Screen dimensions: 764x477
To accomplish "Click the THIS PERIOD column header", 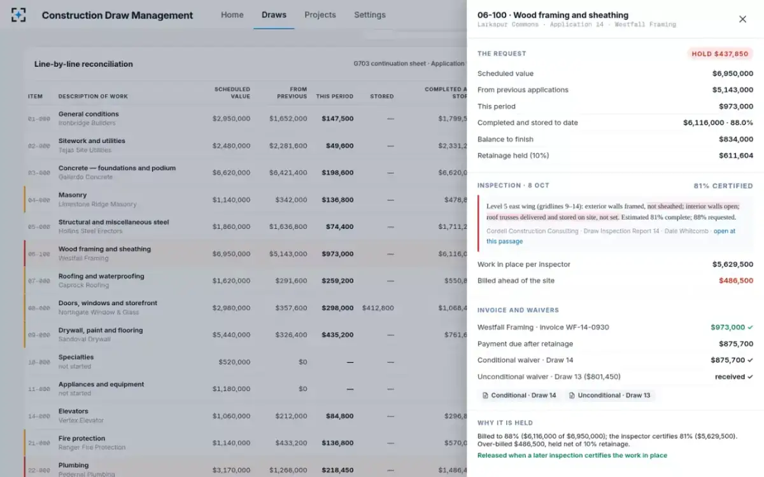I will click(334, 97).
